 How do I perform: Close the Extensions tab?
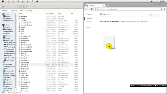pyautogui.click(x=104, y=6)
